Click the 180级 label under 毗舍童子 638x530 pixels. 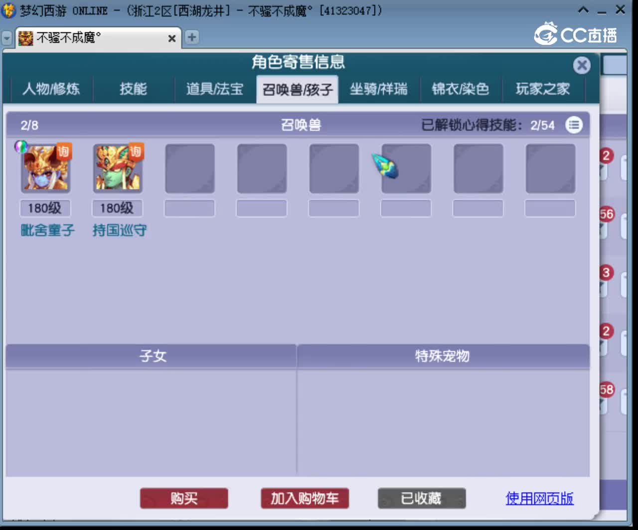pyautogui.click(x=45, y=208)
